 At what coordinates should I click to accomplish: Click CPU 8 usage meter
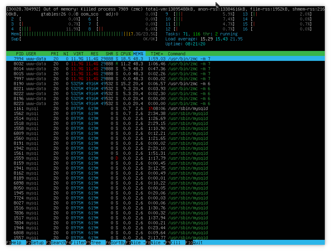(x=123, y=29)
